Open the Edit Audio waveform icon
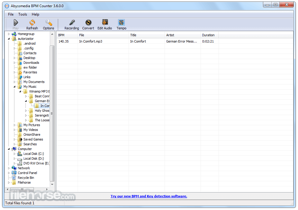 pos(105,22)
